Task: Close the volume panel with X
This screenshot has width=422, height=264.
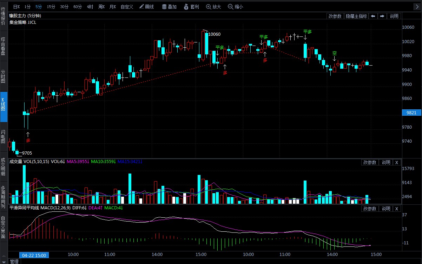Action: click(397, 162)
